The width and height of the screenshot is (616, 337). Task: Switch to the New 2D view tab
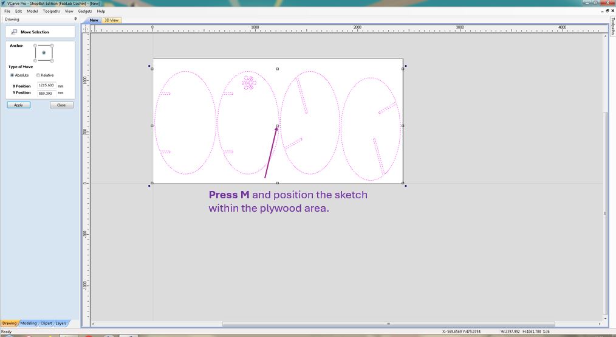click(x=94, y=20)
